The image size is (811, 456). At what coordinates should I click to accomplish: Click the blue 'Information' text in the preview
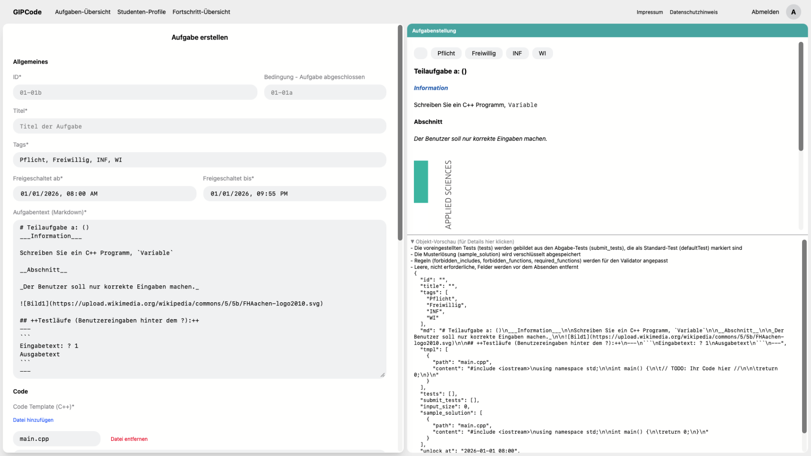[x=431, y=88]
